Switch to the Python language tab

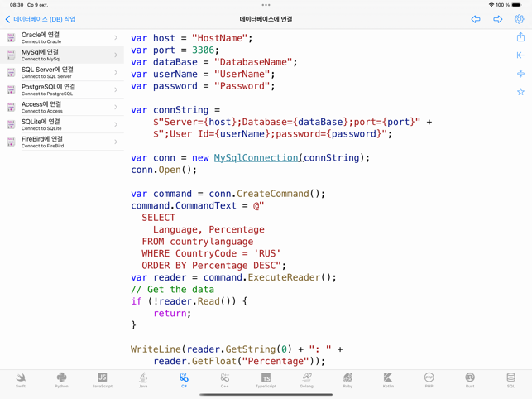pyautogui.click(x=61, y=380)
